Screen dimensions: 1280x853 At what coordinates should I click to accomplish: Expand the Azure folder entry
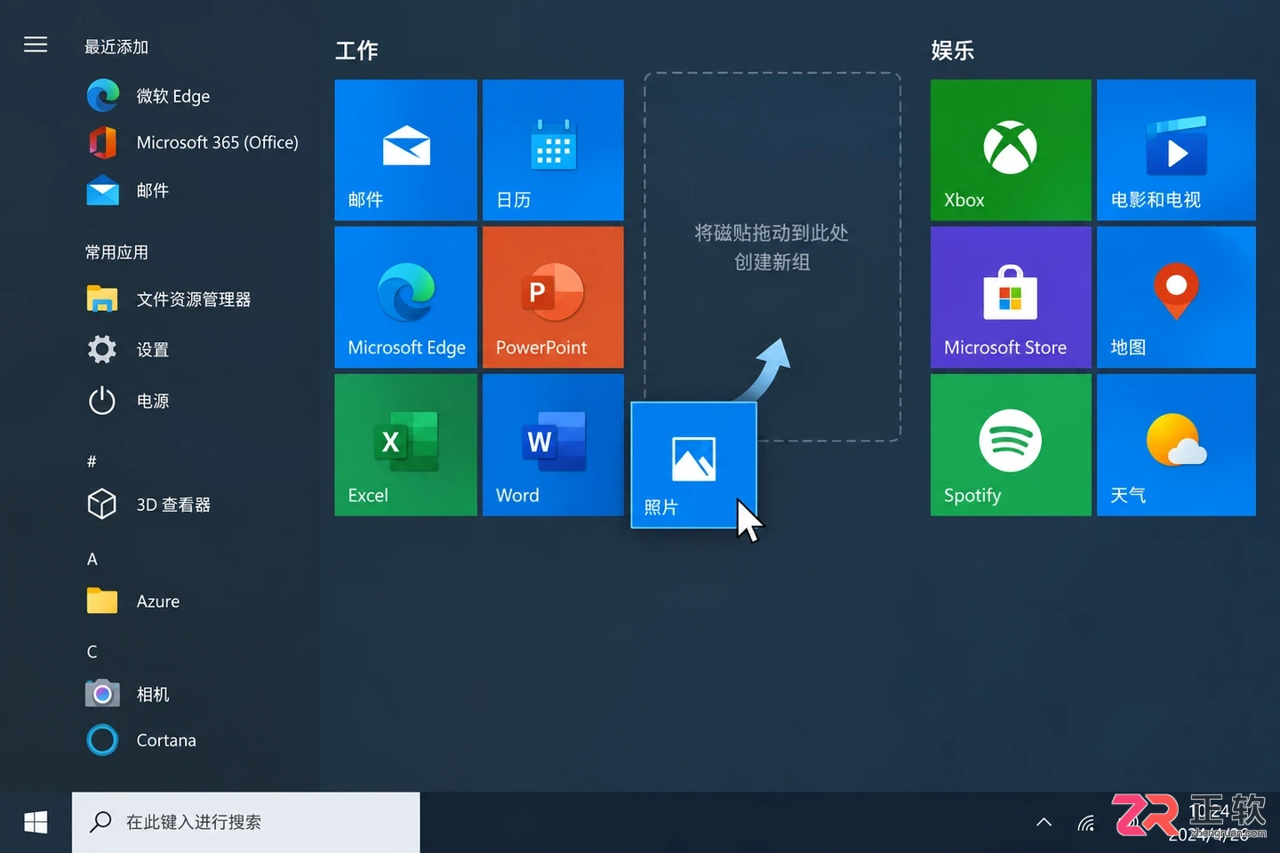pyautogui.click(x=133, y=602)
